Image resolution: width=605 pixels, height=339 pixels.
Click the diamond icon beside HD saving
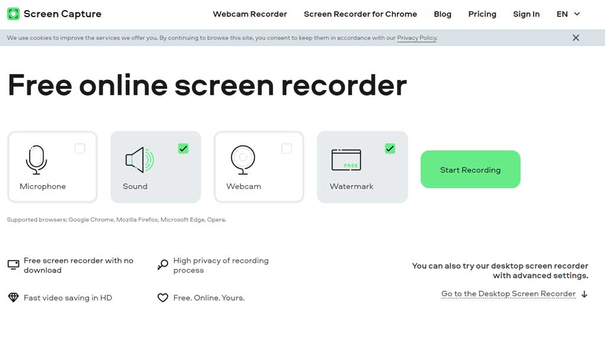pos(13,298)
